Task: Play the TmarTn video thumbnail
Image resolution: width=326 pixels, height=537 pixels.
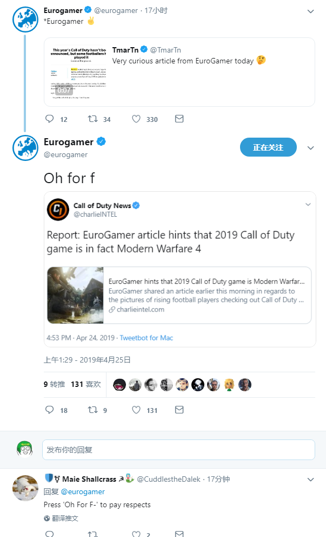Action: point(78,73)
